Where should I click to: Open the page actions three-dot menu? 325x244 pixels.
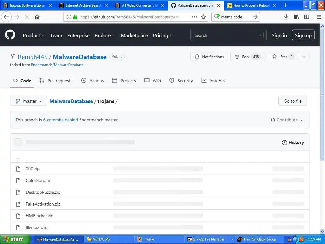point(195,17)
